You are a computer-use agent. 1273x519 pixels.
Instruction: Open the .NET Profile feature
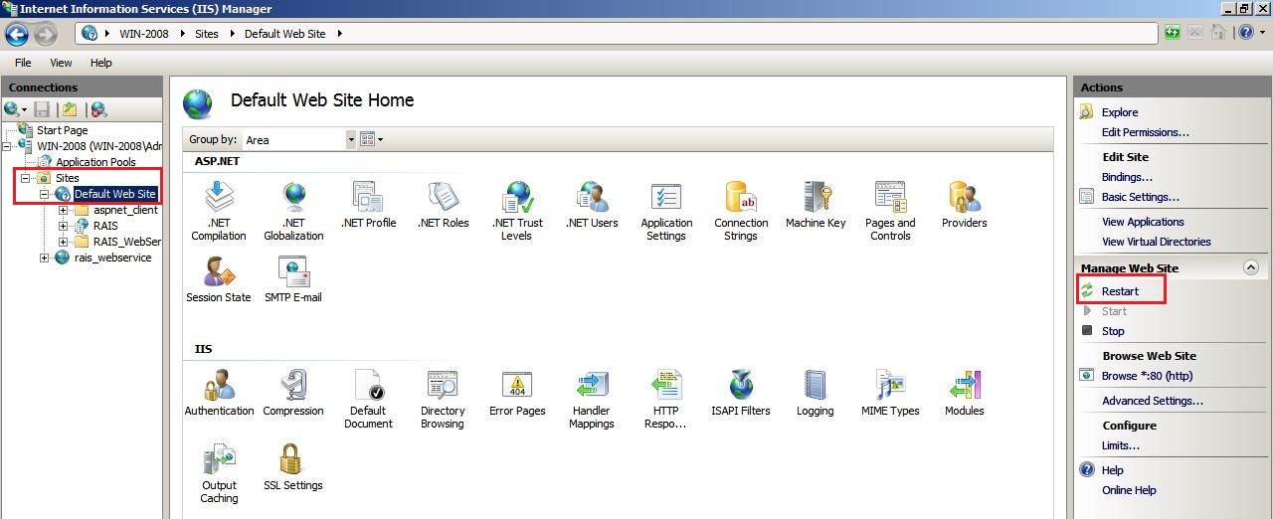368,205
